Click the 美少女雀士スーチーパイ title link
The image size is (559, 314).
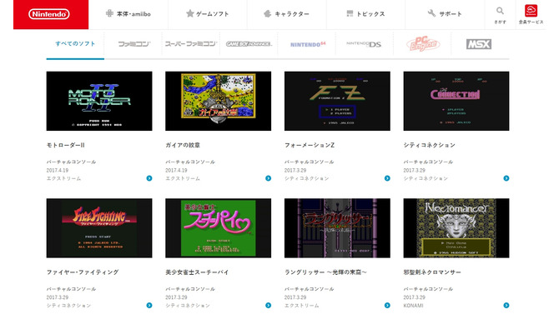197,272
